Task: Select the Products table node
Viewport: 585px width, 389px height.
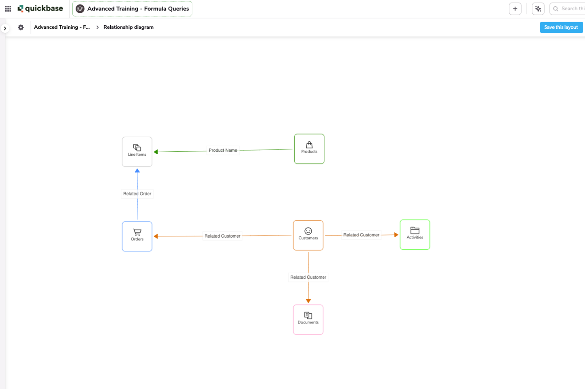Action: point(309,149)
